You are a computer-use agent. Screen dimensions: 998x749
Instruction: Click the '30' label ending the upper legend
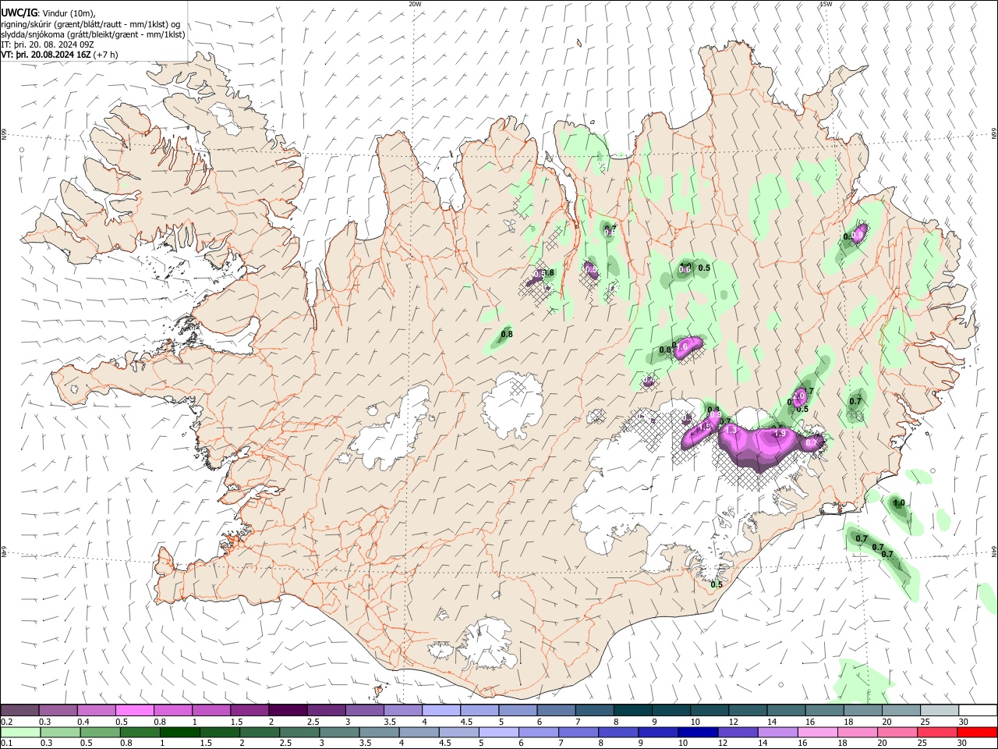click(963, 722)
